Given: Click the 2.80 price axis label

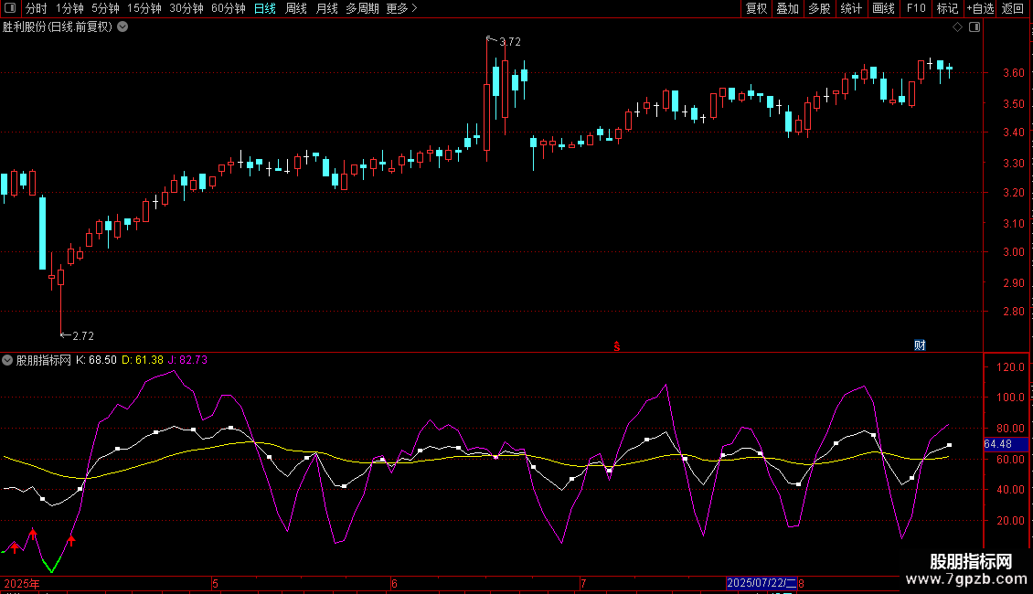Looking at the screenshot, I should click(x=1013, y=312).
